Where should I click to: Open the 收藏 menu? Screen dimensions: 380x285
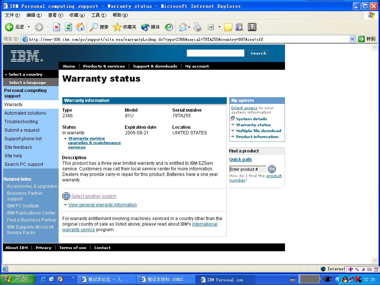coord(77,15)
